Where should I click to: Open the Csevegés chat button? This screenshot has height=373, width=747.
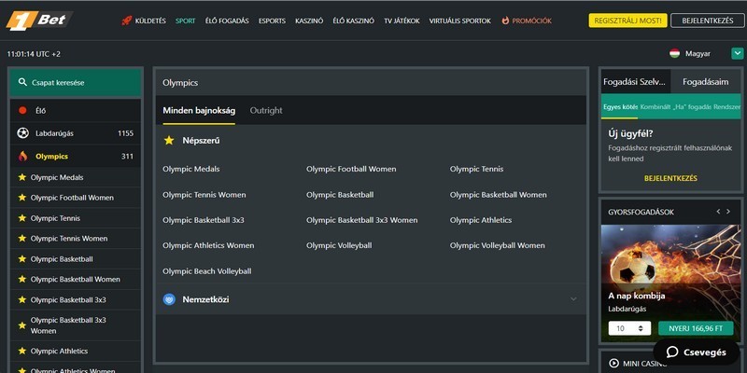(x=698, y=352)
